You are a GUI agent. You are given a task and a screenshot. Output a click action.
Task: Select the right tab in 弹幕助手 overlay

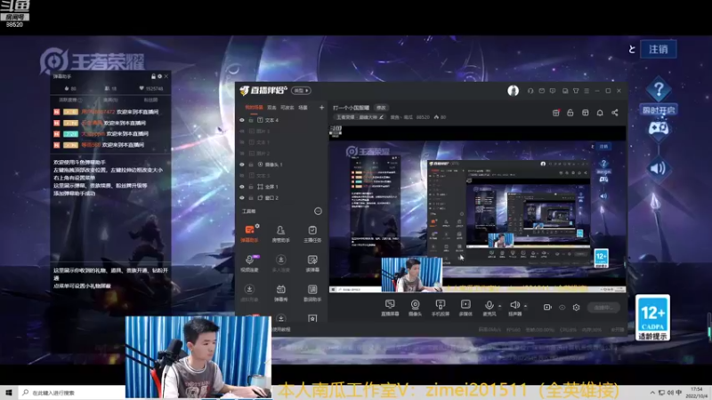[150, 100]
